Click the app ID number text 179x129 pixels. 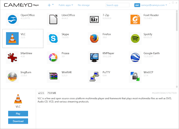pos(164,93)
